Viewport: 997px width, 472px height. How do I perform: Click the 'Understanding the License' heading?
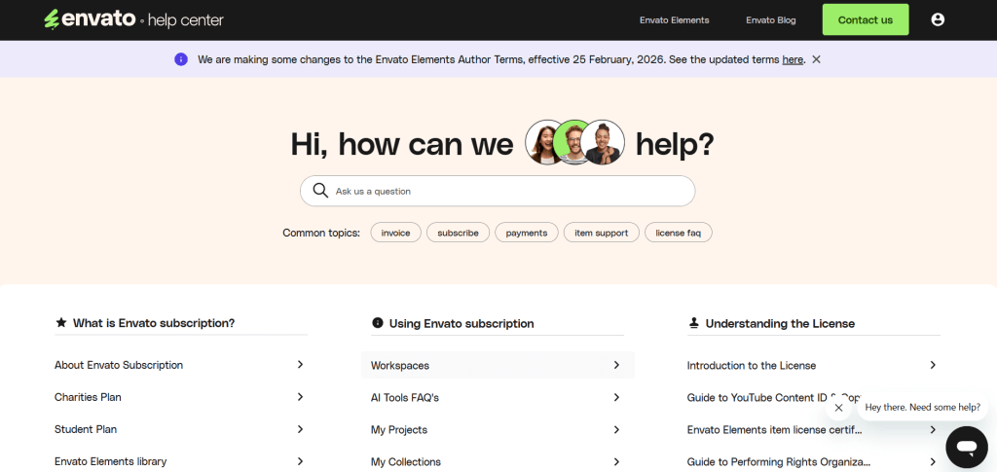[x=780, y=323]
